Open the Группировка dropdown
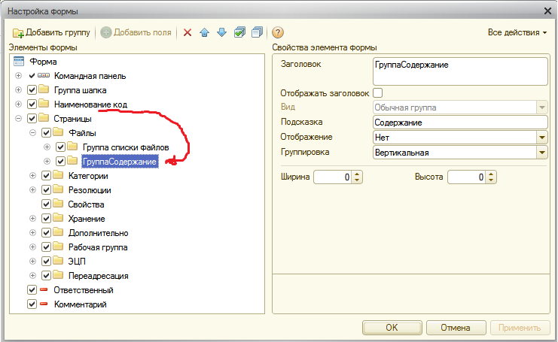558x342 pixels. tap(541, 153)
